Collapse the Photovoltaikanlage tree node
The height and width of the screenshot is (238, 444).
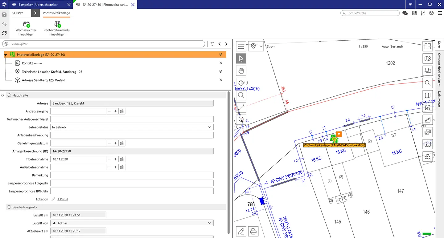point(6,55)
